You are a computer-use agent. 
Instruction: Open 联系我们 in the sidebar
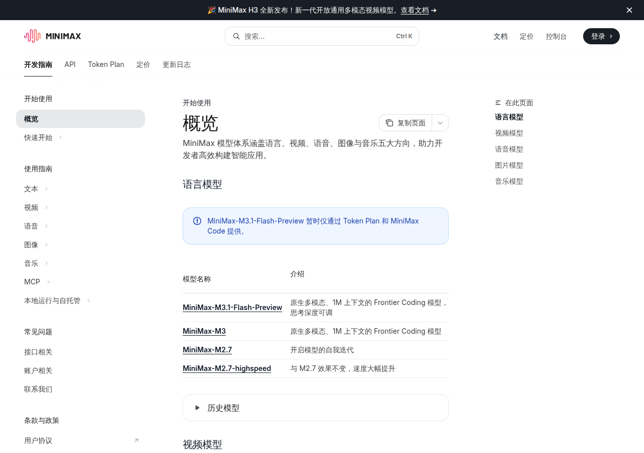tap(38, 389)
